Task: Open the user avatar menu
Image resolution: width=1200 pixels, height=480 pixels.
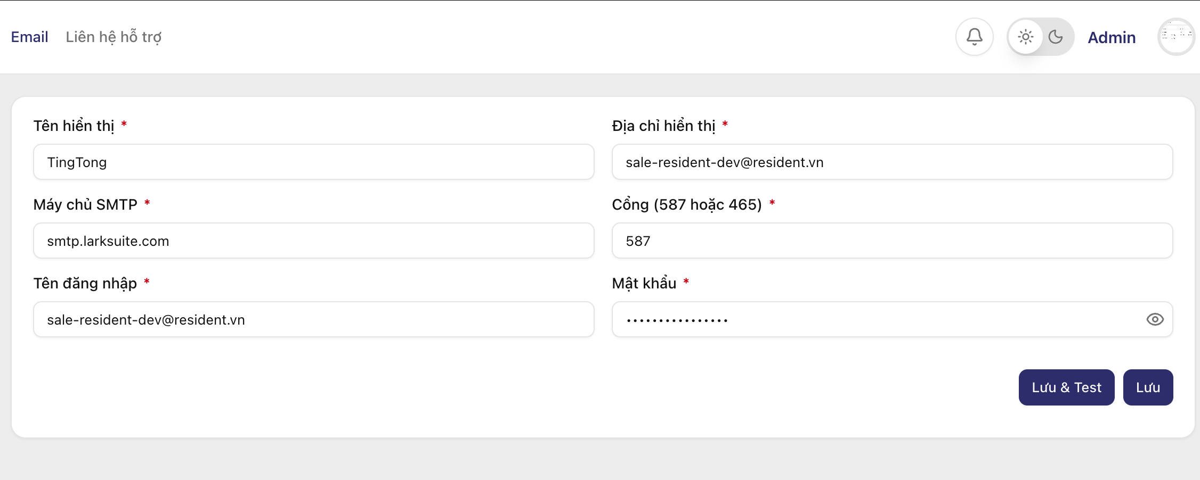Action: 1176,37
